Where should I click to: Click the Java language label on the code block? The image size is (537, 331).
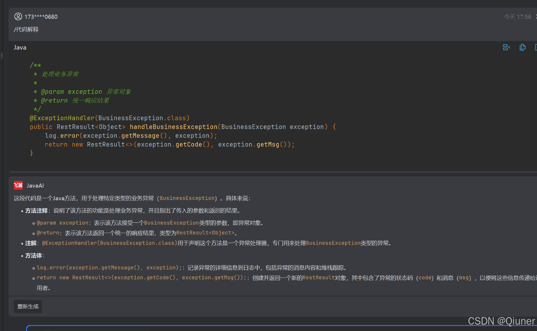(20, 48)
